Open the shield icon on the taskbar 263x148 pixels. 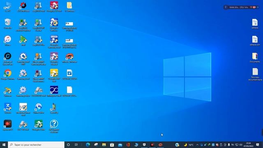(144, 145)
